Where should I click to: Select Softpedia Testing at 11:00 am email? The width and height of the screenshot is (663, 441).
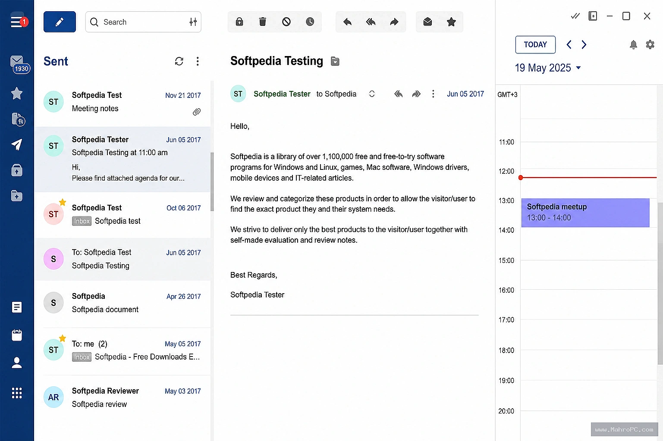click(x=123, y=159)
